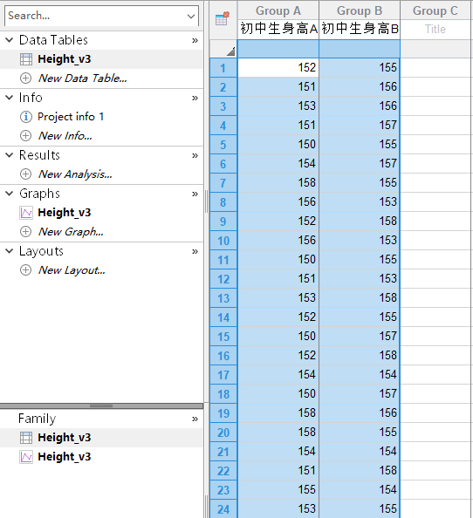Image resolution: width=473 pixels, height=518 pixels.
Task: Click the plus icon beside New Graph
Action: click(x=26, y=232)
